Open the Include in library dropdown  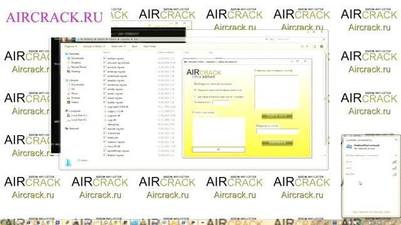tap(94, 46)
